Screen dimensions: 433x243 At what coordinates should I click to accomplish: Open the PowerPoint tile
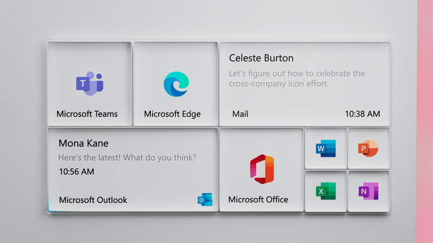369,148
